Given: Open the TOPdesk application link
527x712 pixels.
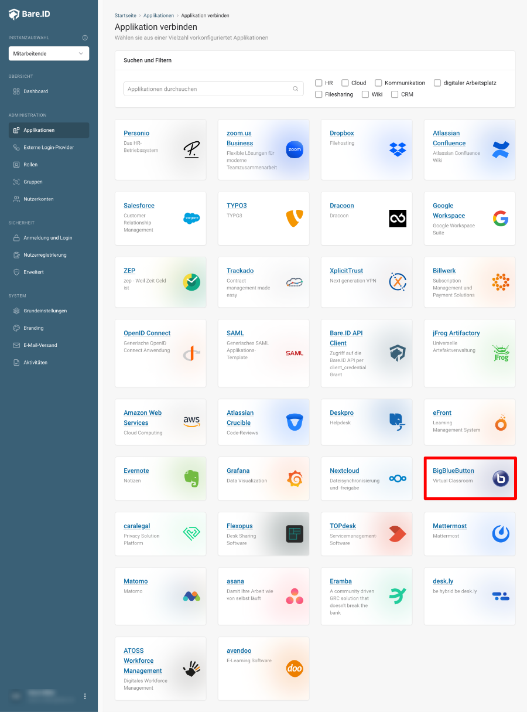Looking at the screenshot, I should (x=343, y=526).
